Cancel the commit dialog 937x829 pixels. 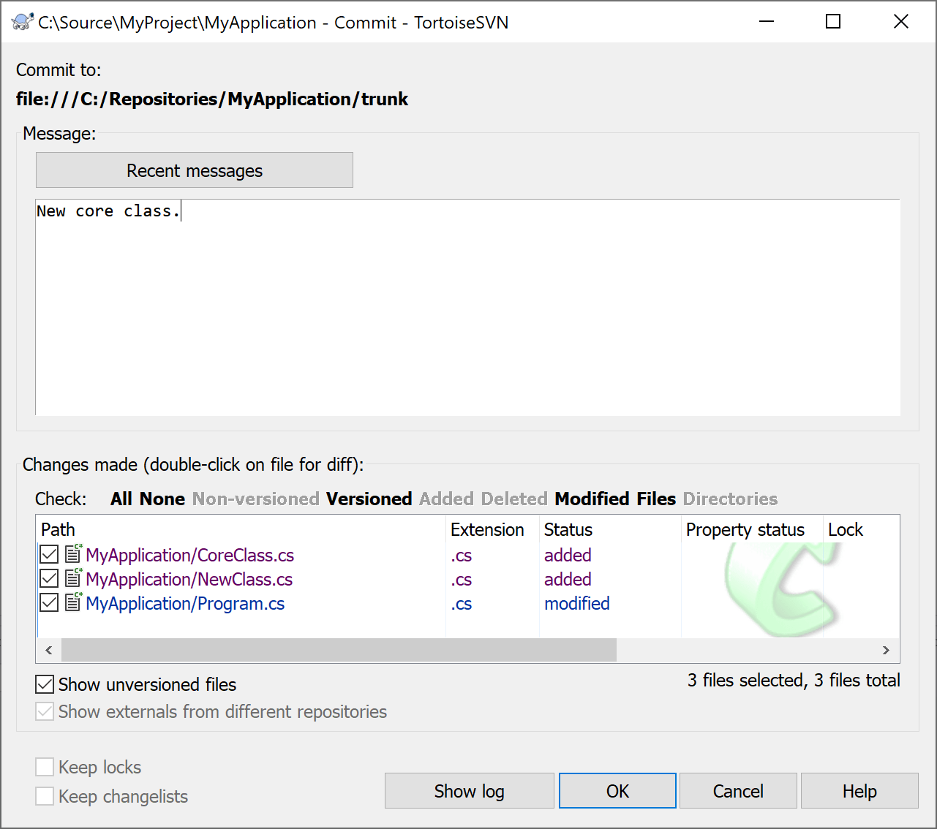(738, 791)
